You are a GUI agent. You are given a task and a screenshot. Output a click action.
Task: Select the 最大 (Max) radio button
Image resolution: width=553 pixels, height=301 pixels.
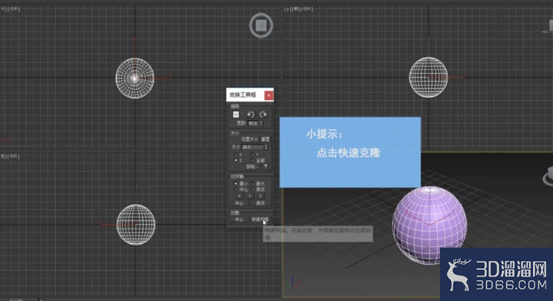252,184
